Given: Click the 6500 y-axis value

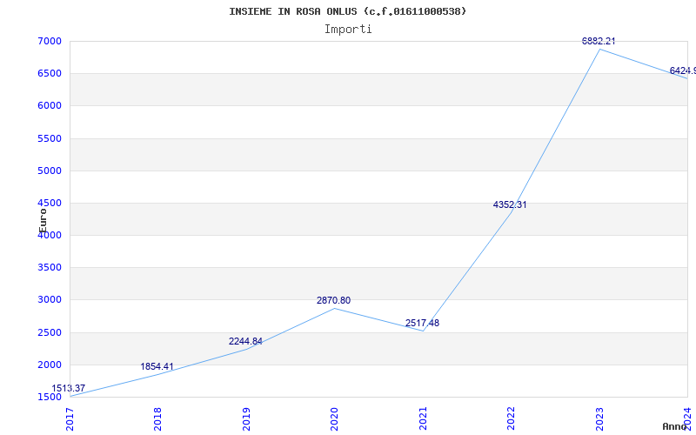Looking at the screenshot, I should [50, 73].
